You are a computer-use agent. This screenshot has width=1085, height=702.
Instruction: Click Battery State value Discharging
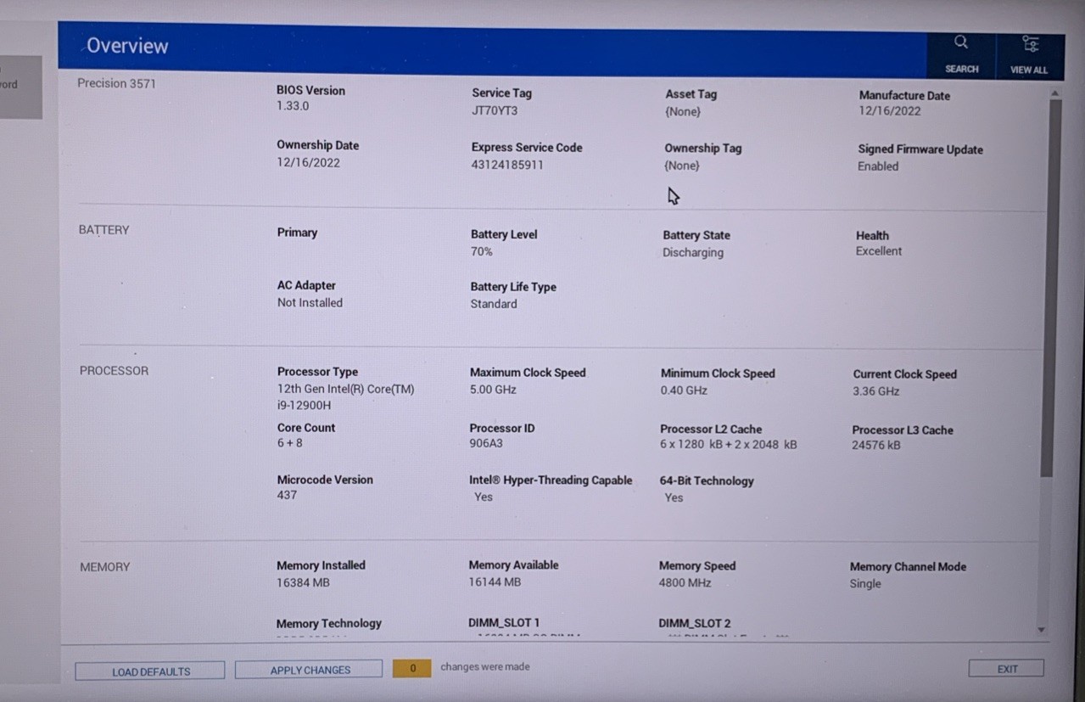[x=693, y=252]
